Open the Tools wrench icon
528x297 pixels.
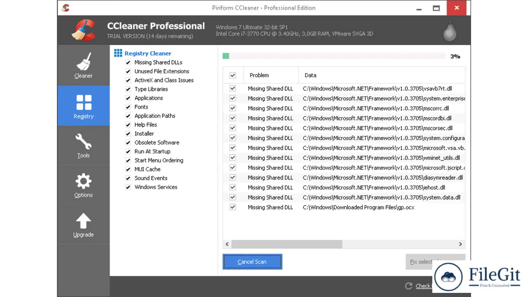pyautogui.click(x=83, y=141)
